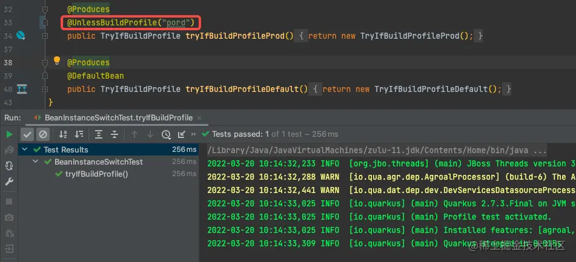Click the Run tool window label
The width and height of the screenshot is (576, 262).
[x=13, y=118]
